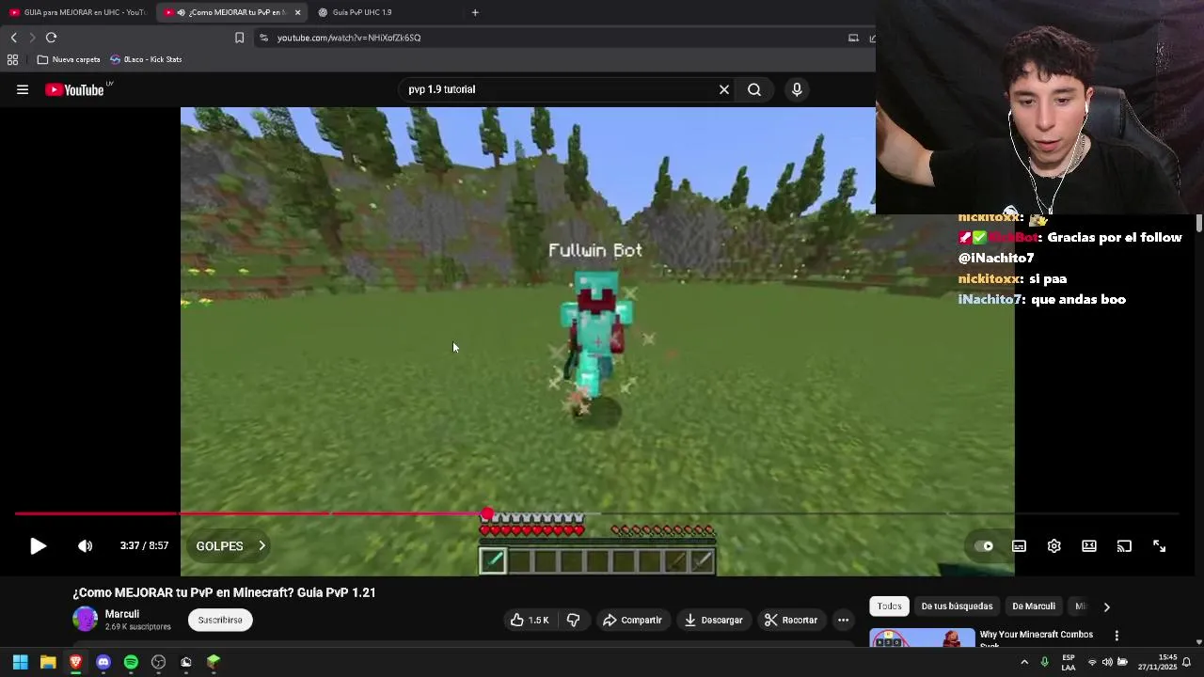Open Minecraft launcher block icon on taskbar
Viewport: 1204px width, 677px height.
214,662
